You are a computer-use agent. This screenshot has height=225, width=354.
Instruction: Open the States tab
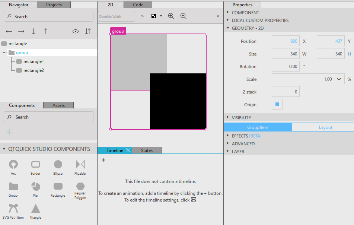pos(147,150)
